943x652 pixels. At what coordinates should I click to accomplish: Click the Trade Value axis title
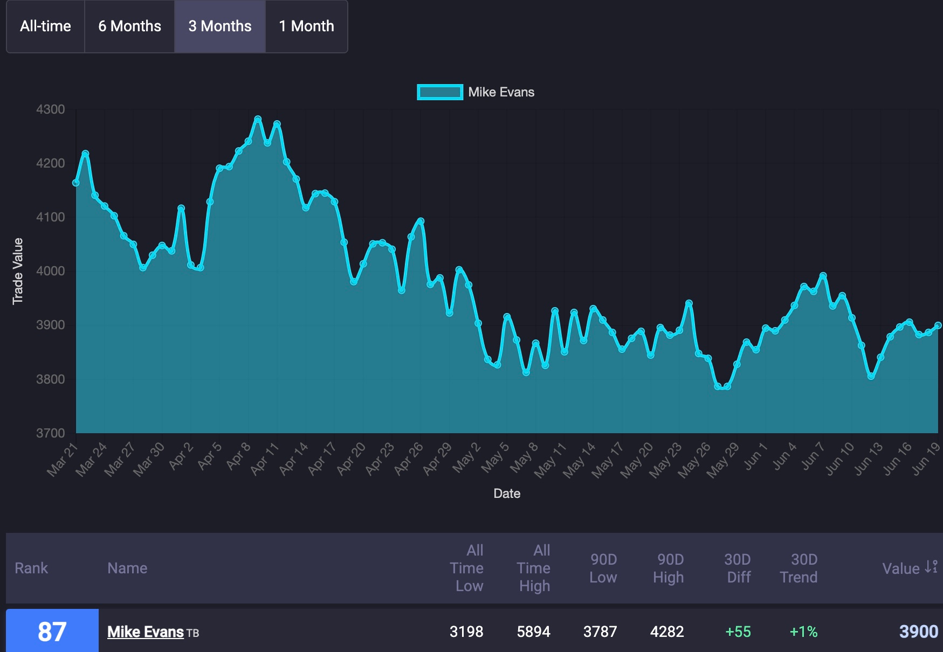pos(18,271)
